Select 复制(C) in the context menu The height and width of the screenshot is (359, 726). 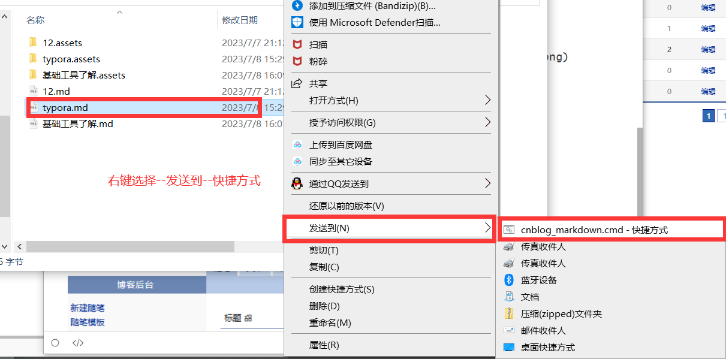coord(324,267)
